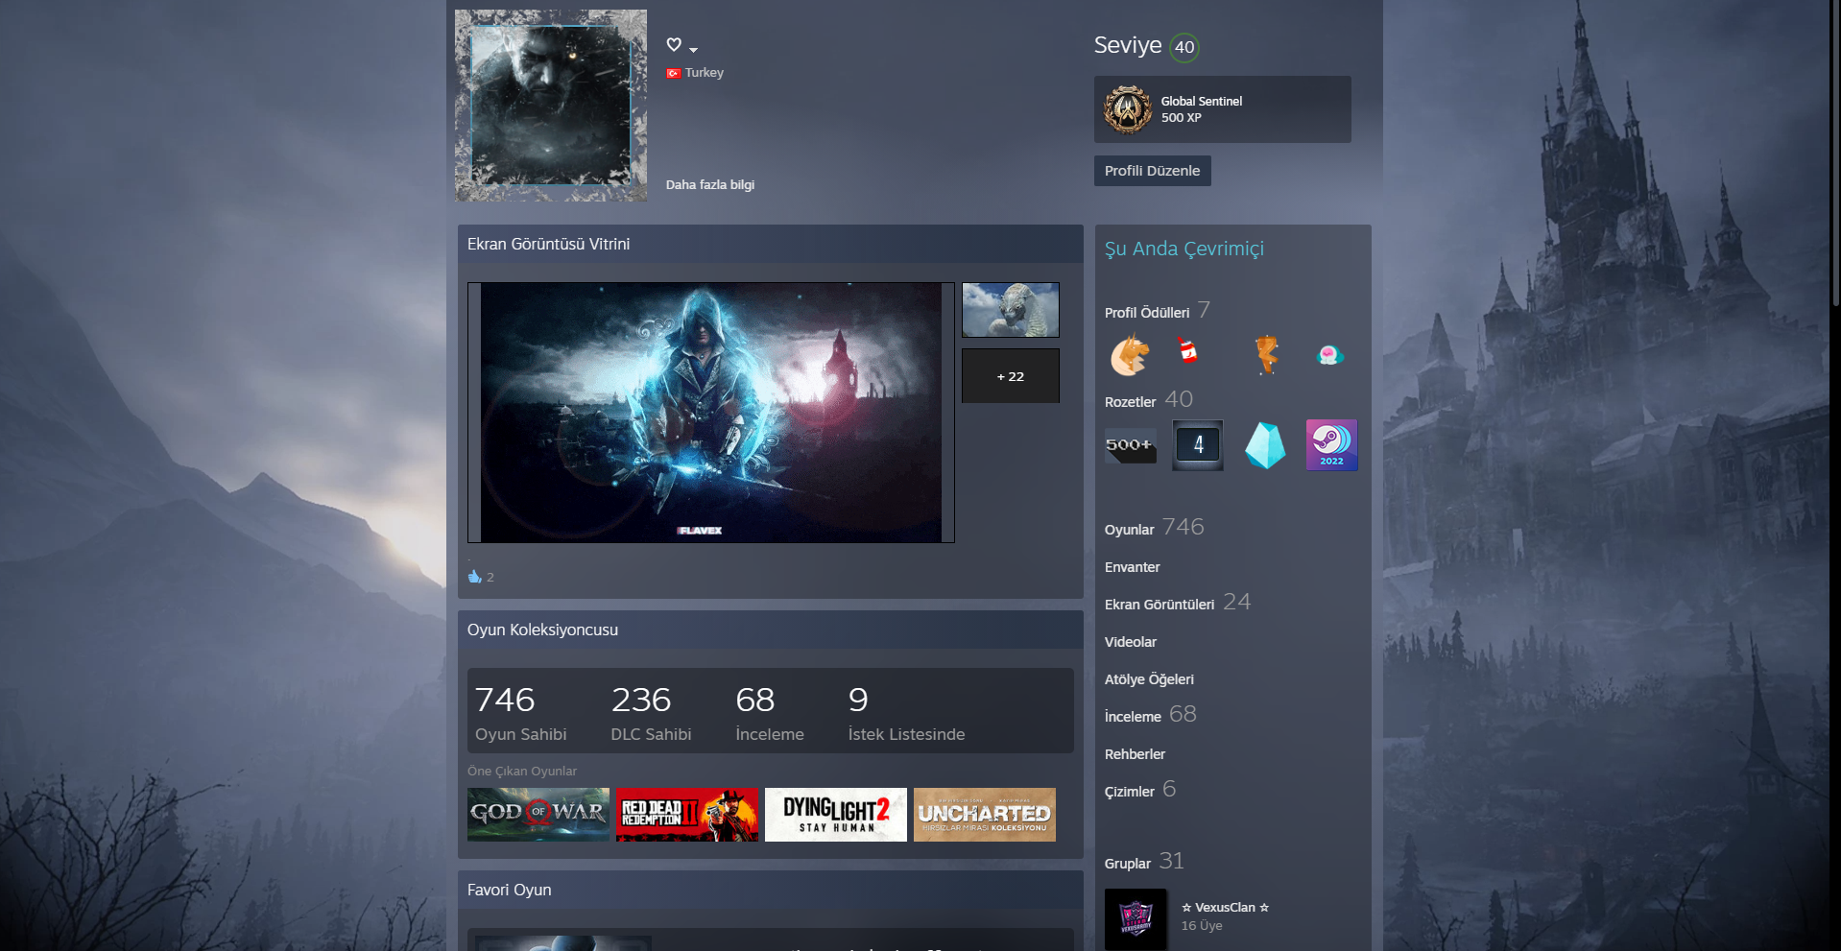The image size is (1841, 951).
Task: Select the Dying Light 2 game banner
Action: tap(836, 815)
